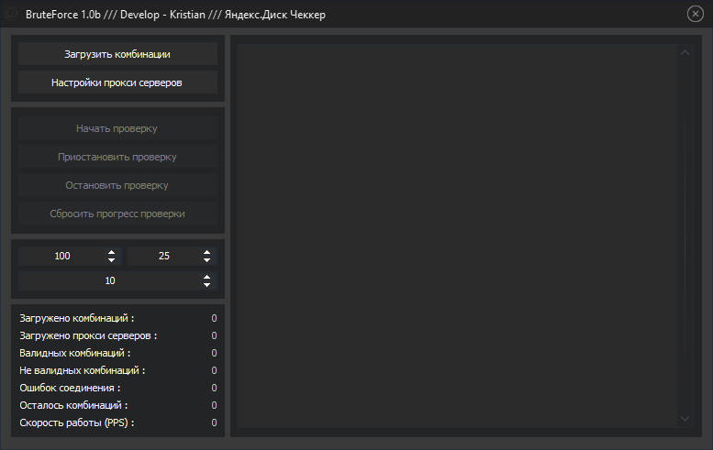Click up arrow on the 25 spinner
The height and width of the screenshot is (450, 713).
click(x=207, y=252)
